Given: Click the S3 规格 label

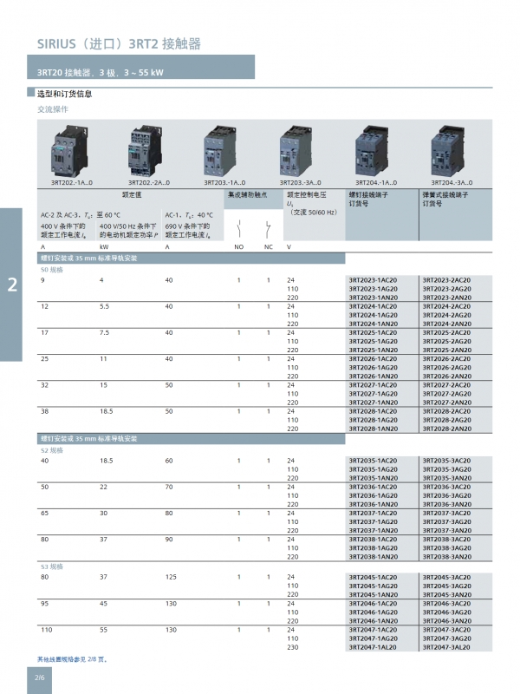Looking at the screenshot, I should tap(52, 567).
